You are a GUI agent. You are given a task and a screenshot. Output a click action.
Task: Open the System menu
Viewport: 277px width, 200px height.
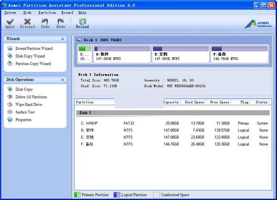[10, 13]
